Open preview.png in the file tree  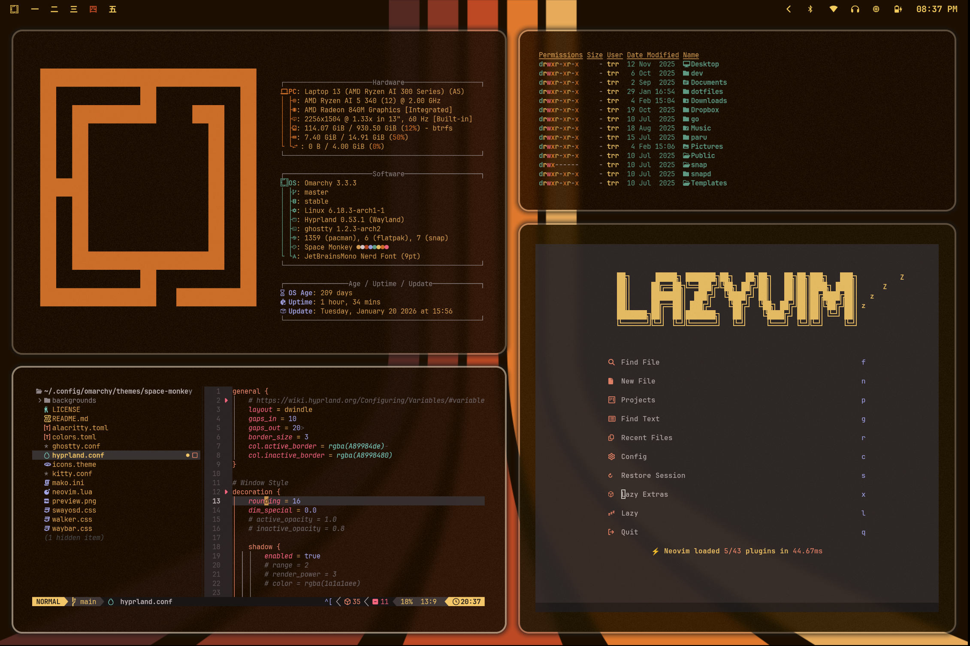click(x=74, y=501)
